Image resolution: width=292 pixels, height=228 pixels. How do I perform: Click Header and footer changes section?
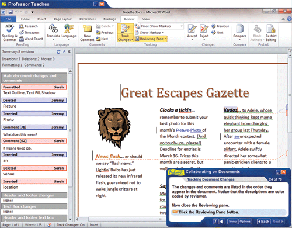click(x=34, y=195)
